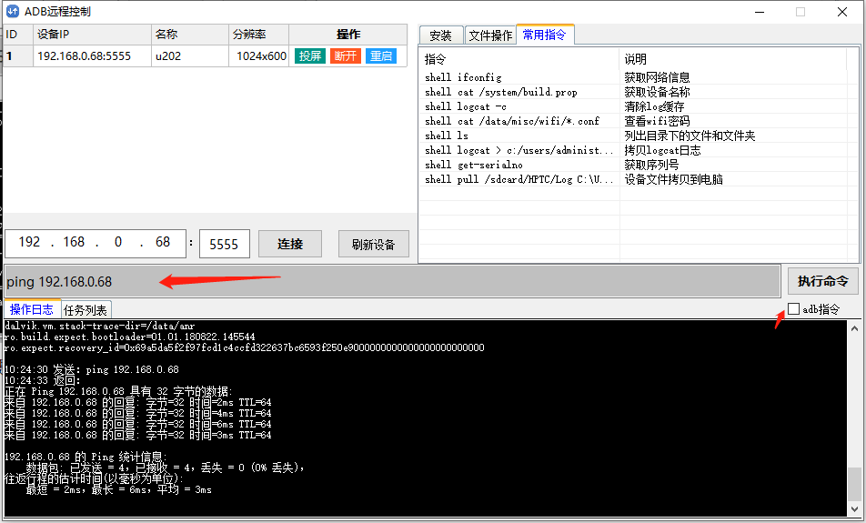Click the command input containing ping 192.168.0.68
Viewport: 866px width, 523px height.
click(392, 282)
